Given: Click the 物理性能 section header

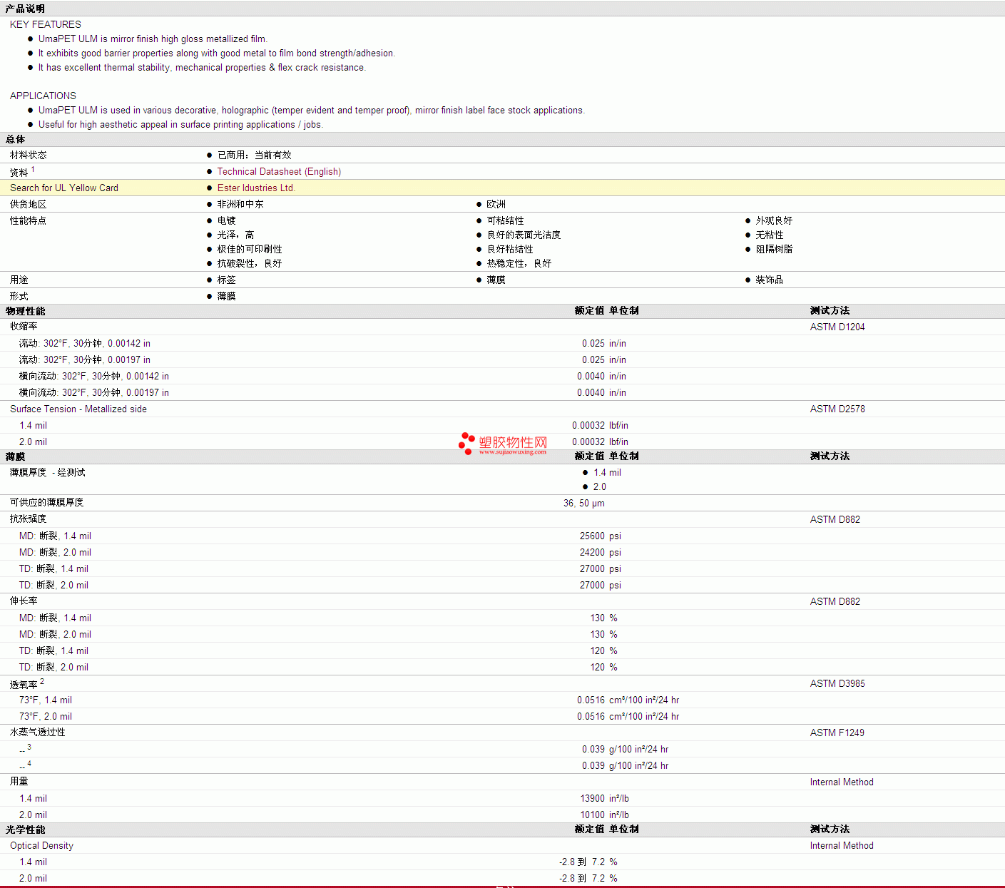Looking at the screenshot, I should 25,311.
